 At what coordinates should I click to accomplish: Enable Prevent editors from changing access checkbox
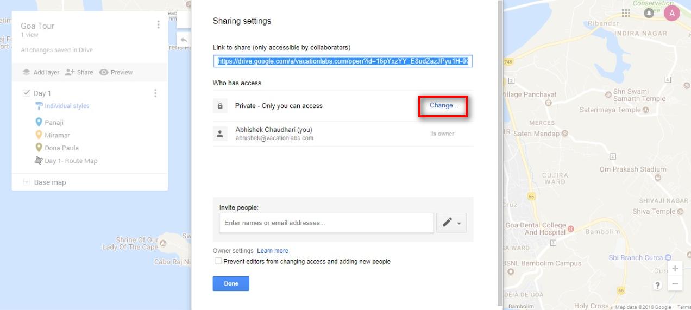pos(218,261)
